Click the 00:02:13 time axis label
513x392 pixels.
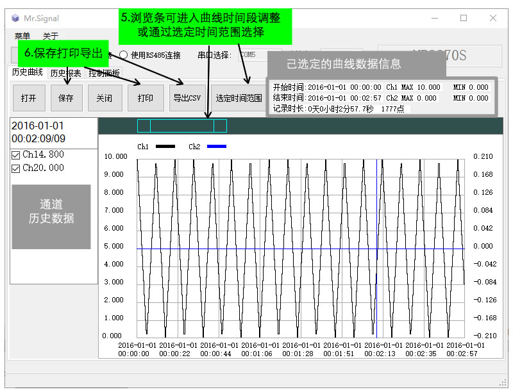point(380,354)
